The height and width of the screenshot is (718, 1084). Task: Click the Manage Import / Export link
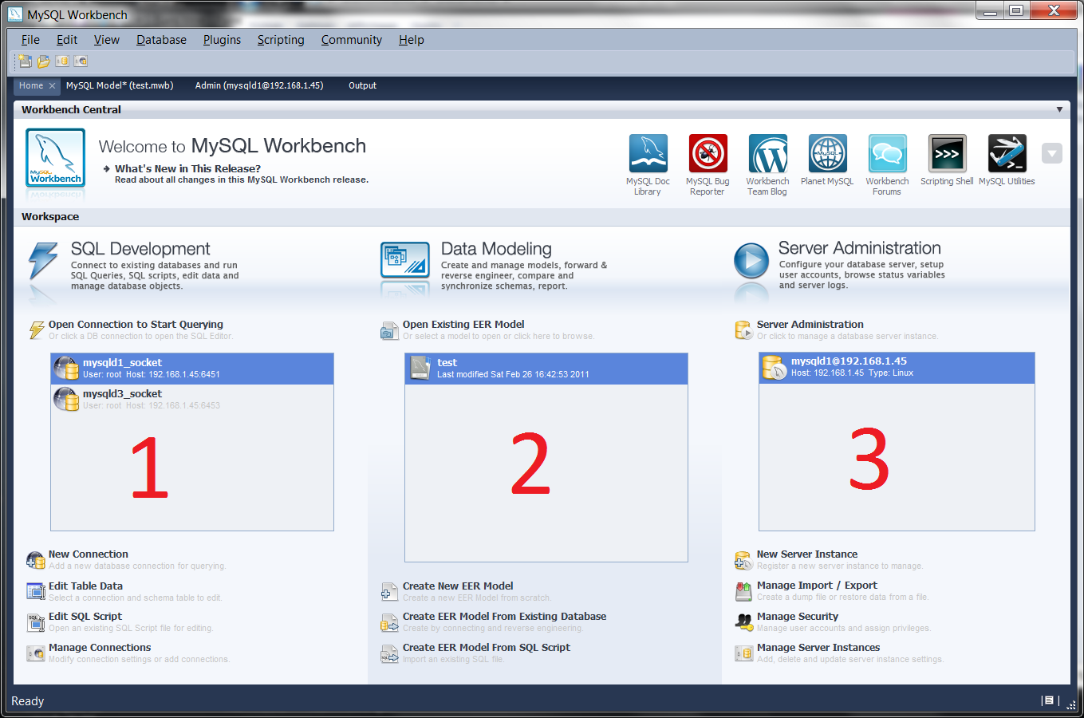click(817, 586)
